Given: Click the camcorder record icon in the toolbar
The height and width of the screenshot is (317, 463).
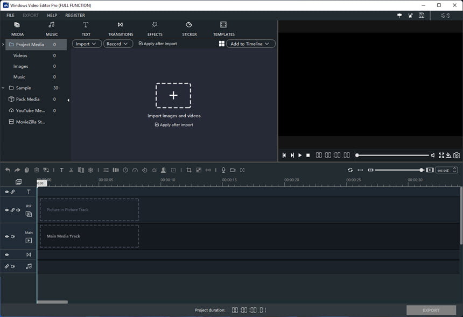Looking at the screenshot, I should click(x=233, y=170).
